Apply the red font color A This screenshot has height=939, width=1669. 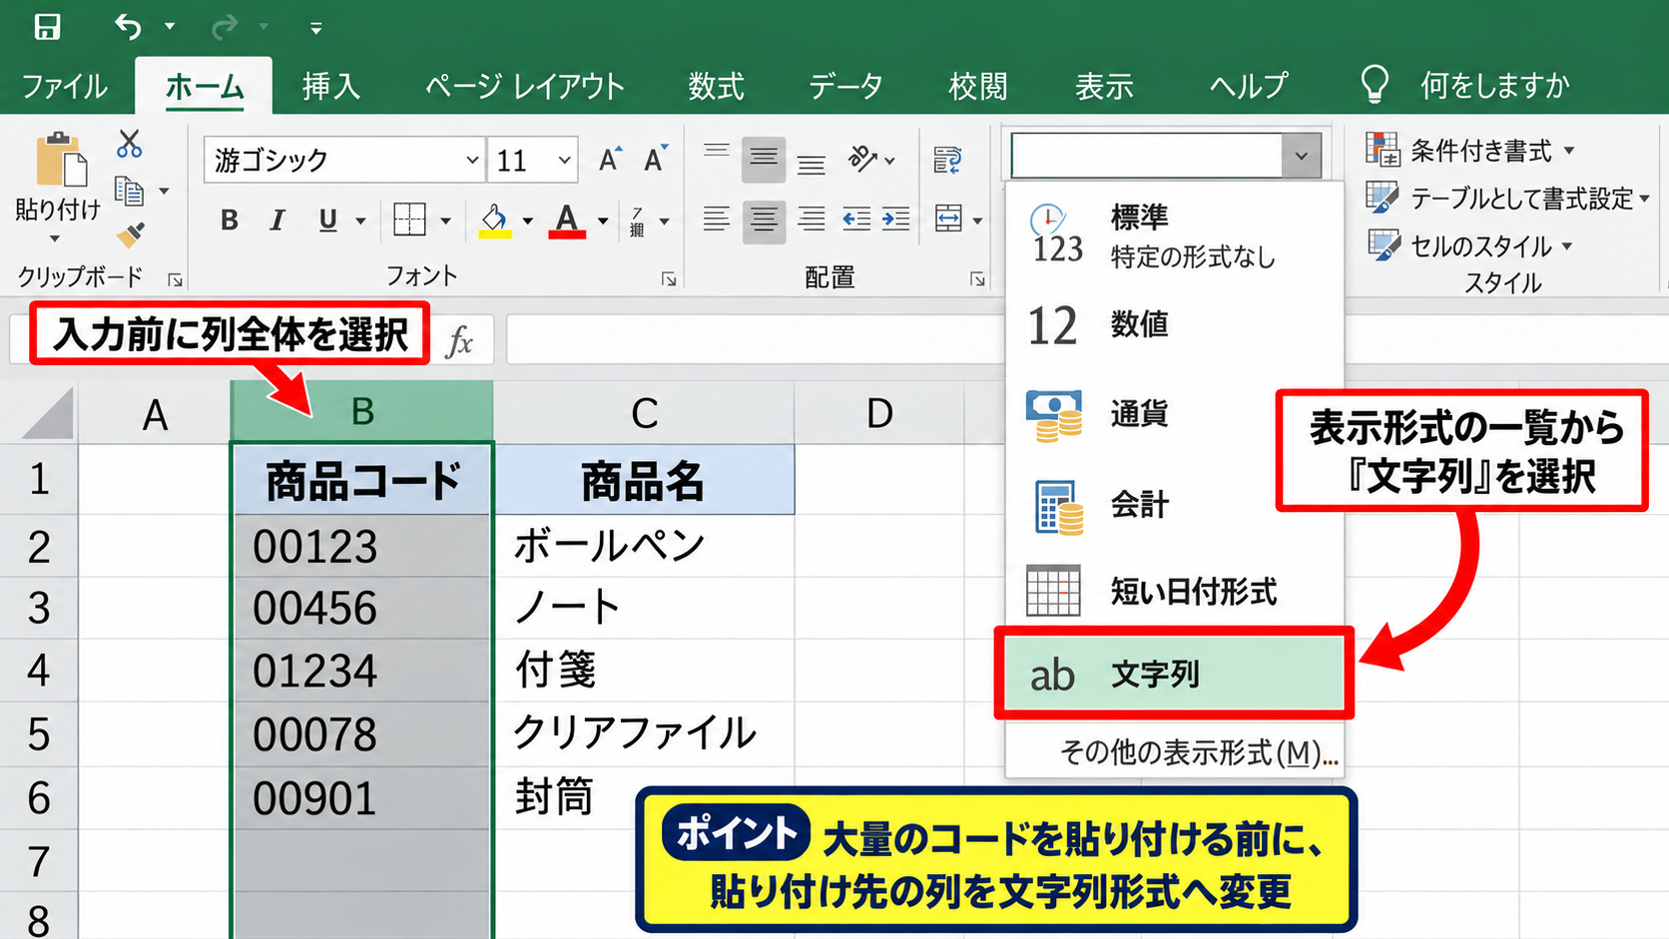(567, 221)
